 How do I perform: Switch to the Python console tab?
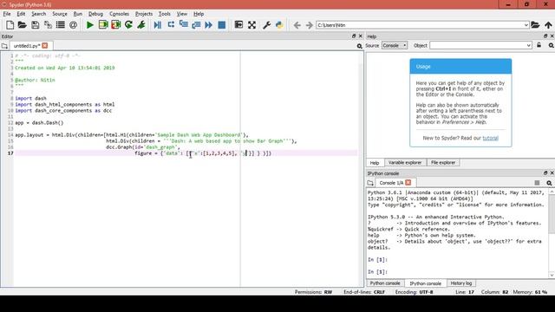pos(385,283)
